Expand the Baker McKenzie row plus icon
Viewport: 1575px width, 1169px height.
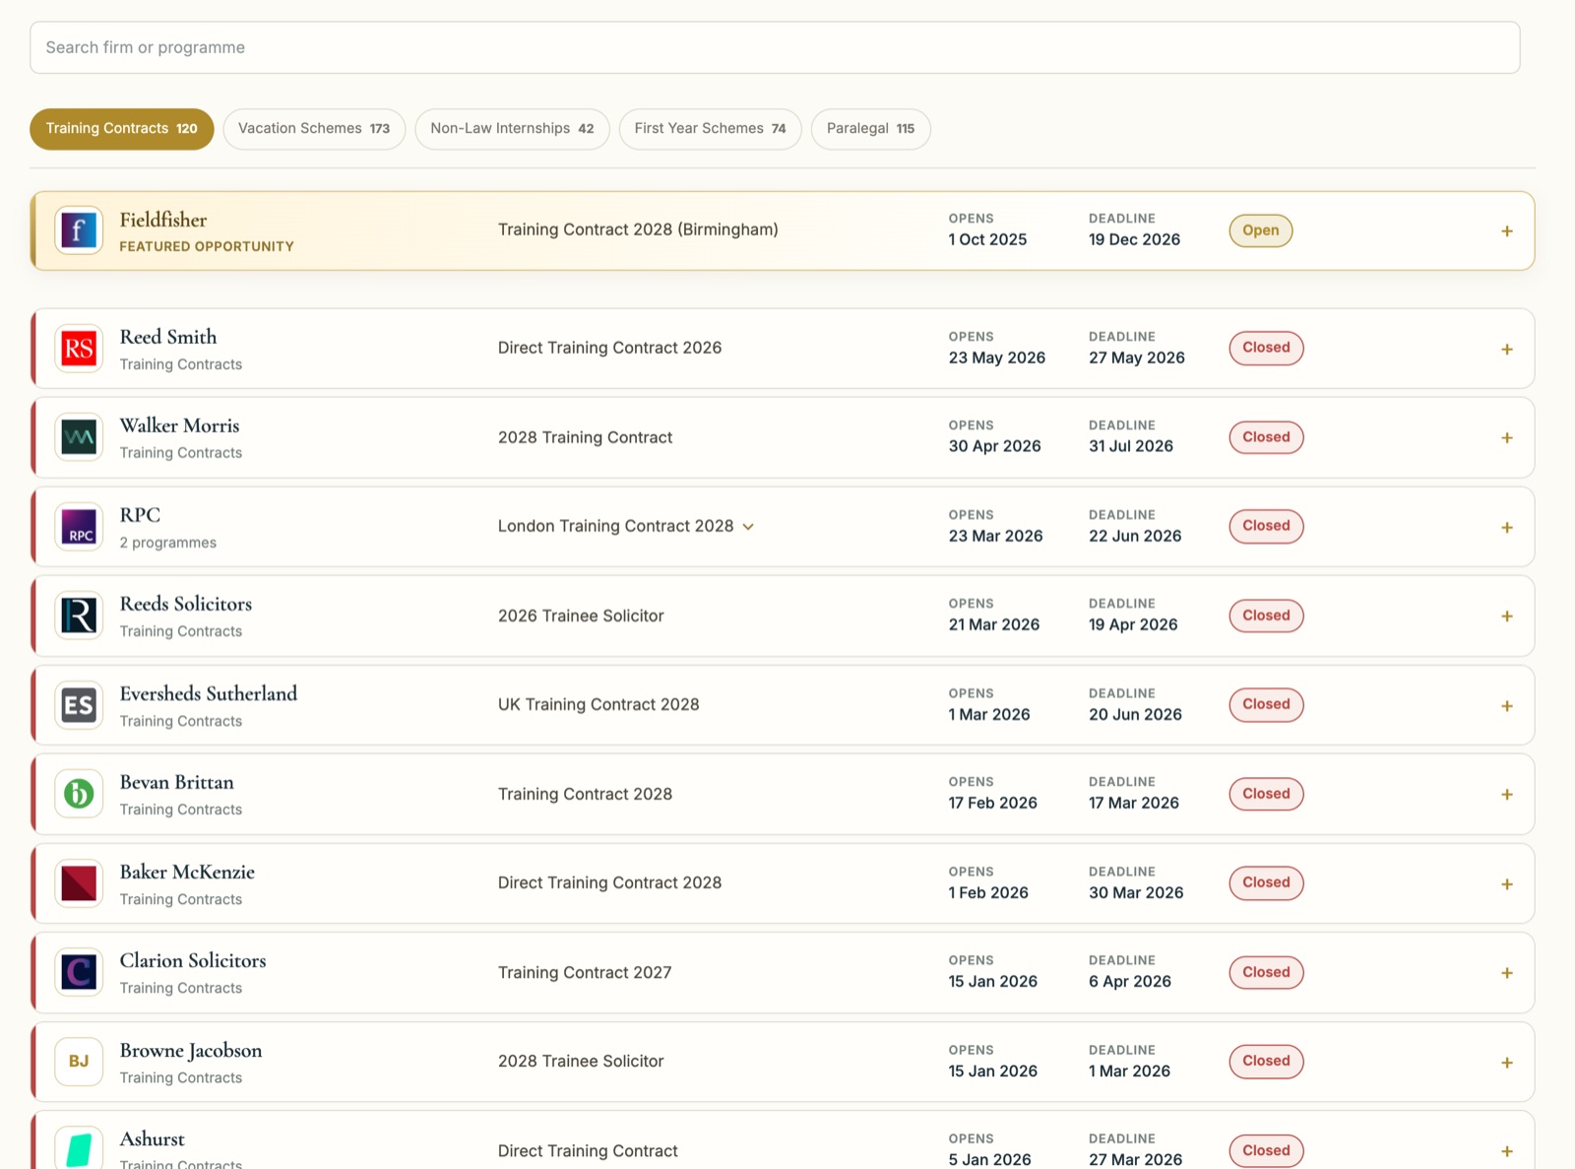[x=1507, y=883]
